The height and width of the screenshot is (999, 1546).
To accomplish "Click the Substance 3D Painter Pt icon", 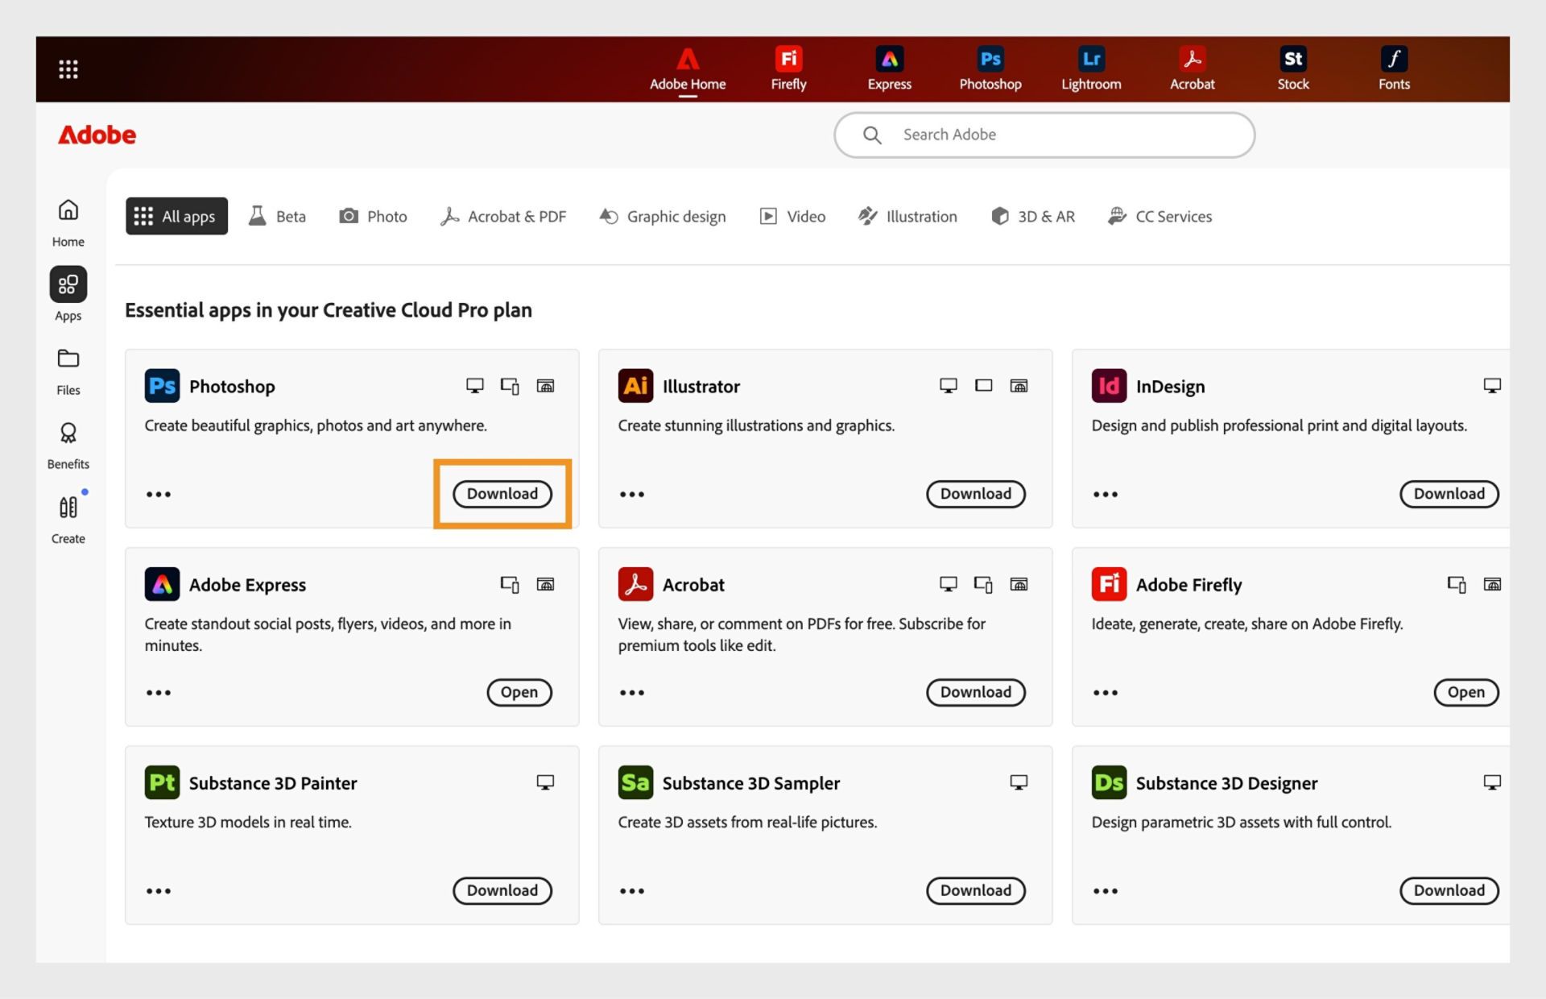I will tap(162, 782).
